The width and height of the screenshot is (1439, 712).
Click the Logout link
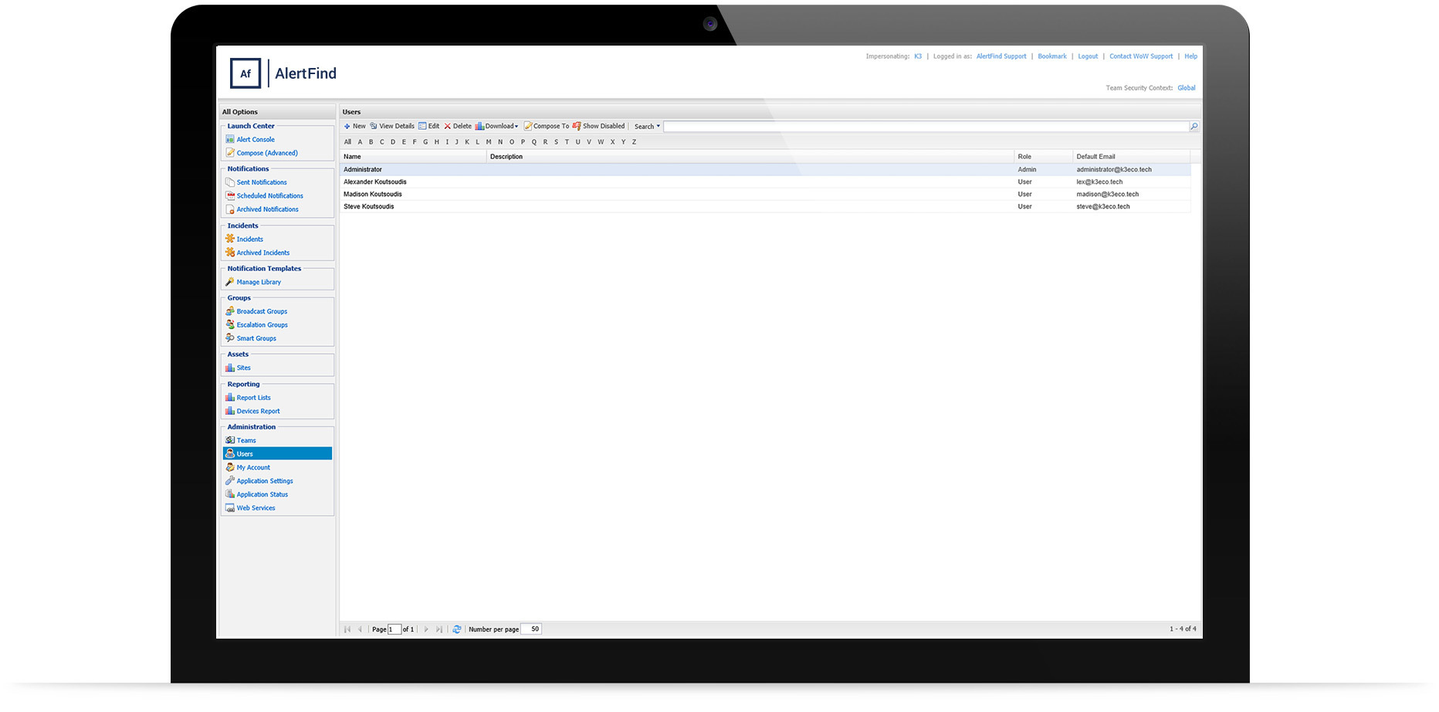1088,56
